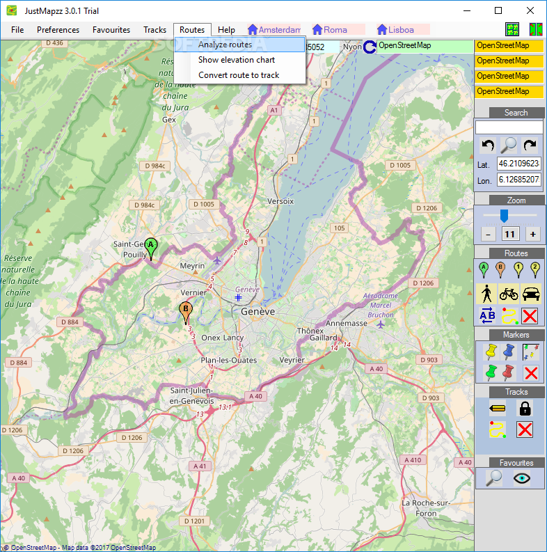Click the blue refresh map arrow
547x552 pixels.
370,47
